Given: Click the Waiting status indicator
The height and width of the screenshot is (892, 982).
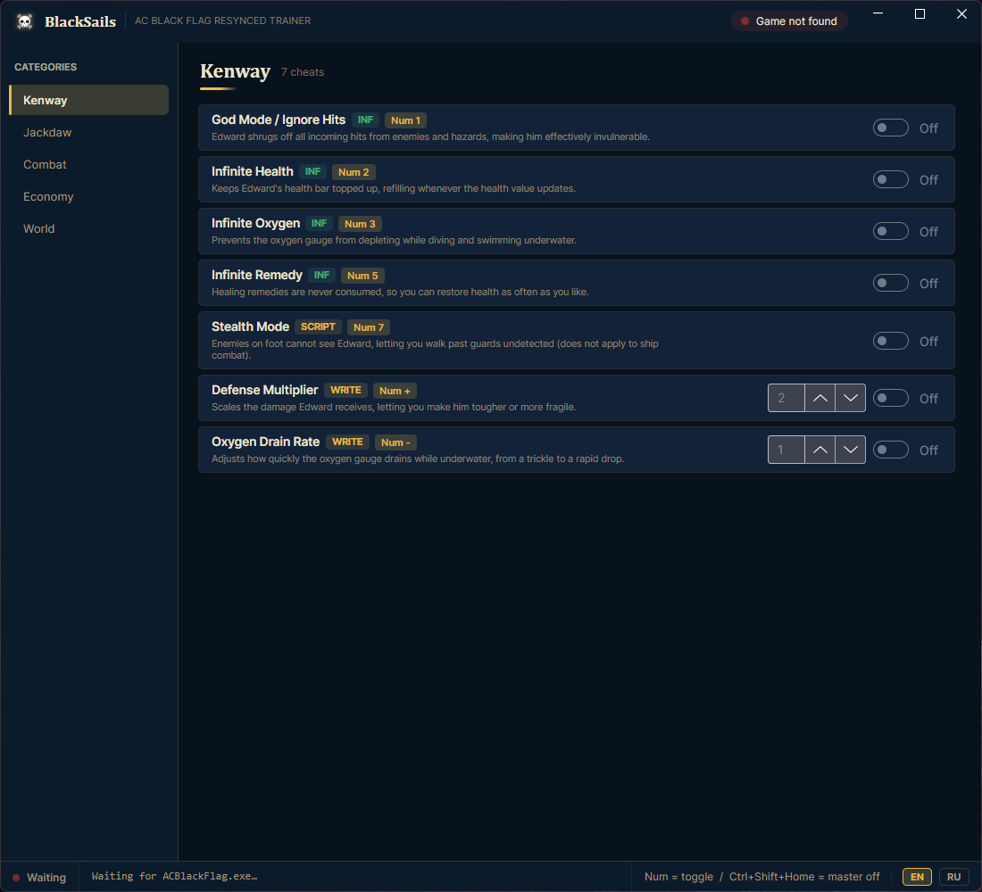Looking at the screenshot, I should 39,877.
